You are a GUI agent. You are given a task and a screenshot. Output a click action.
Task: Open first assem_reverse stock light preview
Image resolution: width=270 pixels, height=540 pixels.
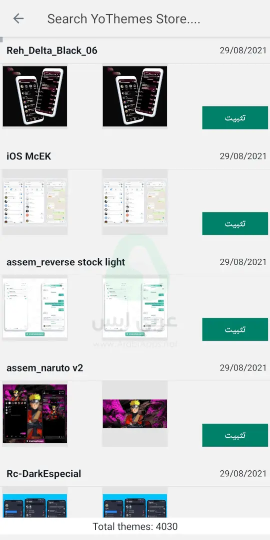[x=35, y=308]
